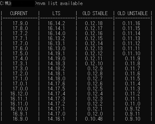Select version 17.0.1 entry

click(x=20, y=84)
